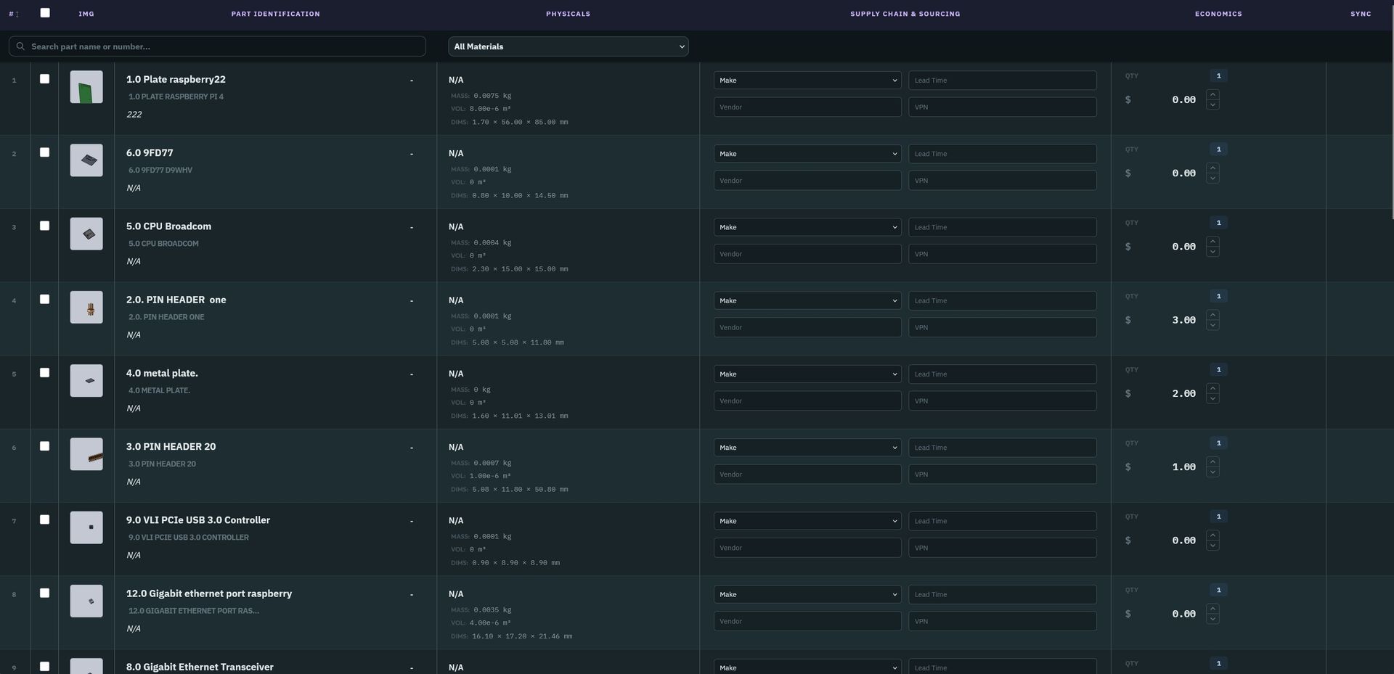
Task: Select the 6.0 9FD77 row checkbox
Action: 44,152
